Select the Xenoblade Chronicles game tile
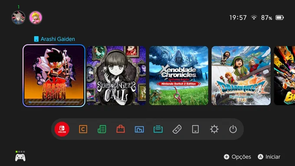Screen dimensions: 295x166 coord(179,75)
